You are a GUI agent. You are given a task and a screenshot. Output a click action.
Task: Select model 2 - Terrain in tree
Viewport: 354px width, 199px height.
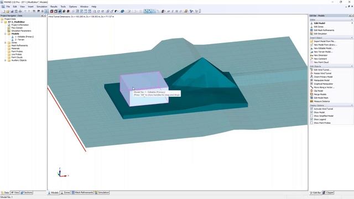[19, 39]
